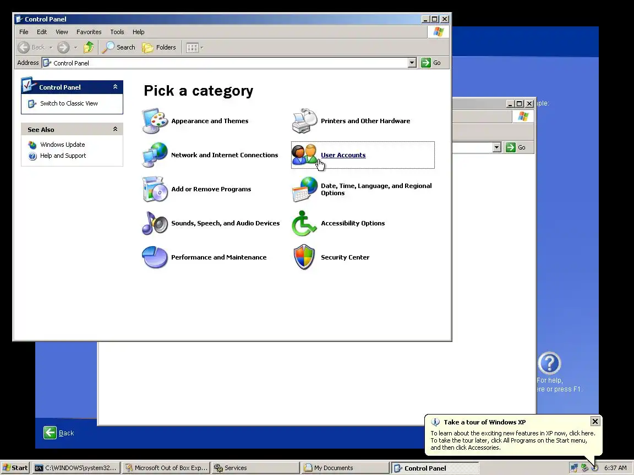The width and height of the screenshot is (634, 475).
Task: Click the User Accounts link text
Action: coord(343,155)
